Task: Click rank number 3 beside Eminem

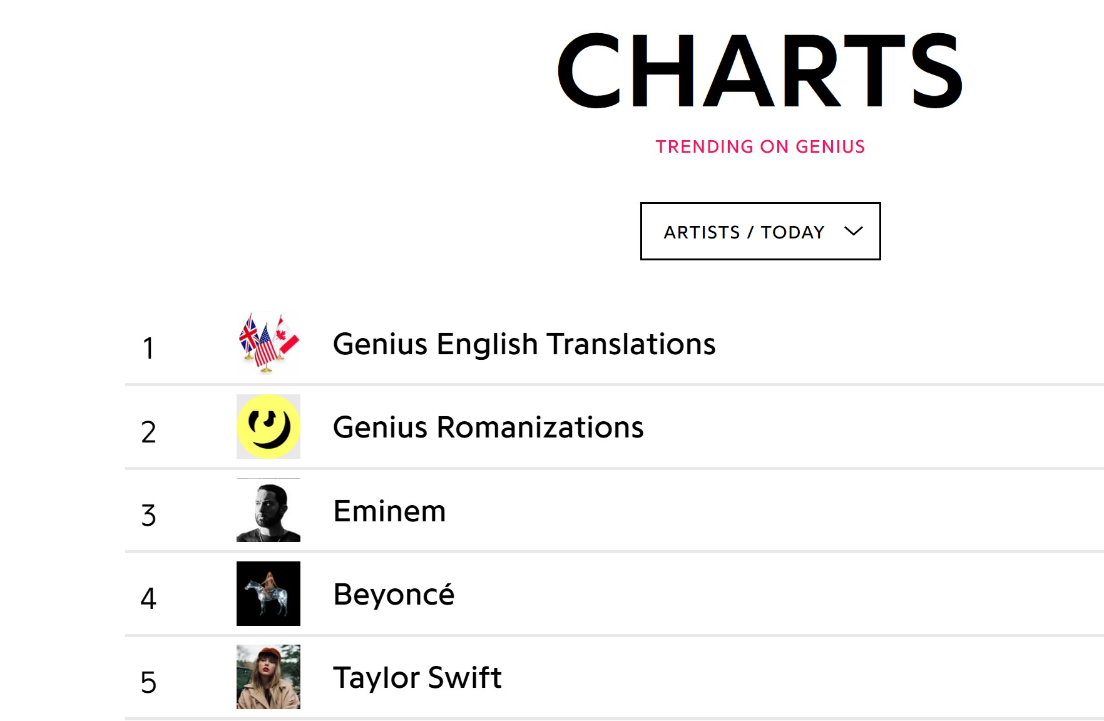Action: click(x=148, y=515)
